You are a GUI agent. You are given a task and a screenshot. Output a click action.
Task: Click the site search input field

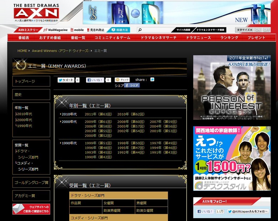[x=156, y=30]
